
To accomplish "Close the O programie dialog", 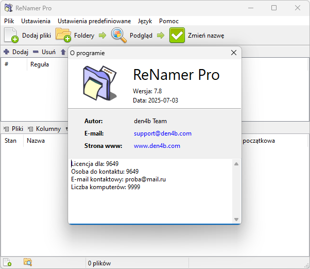I will 234,53.
